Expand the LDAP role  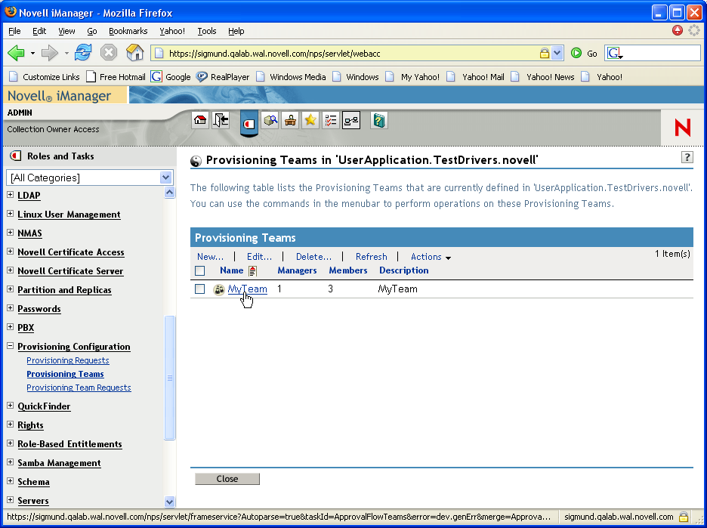pos(11,195)
